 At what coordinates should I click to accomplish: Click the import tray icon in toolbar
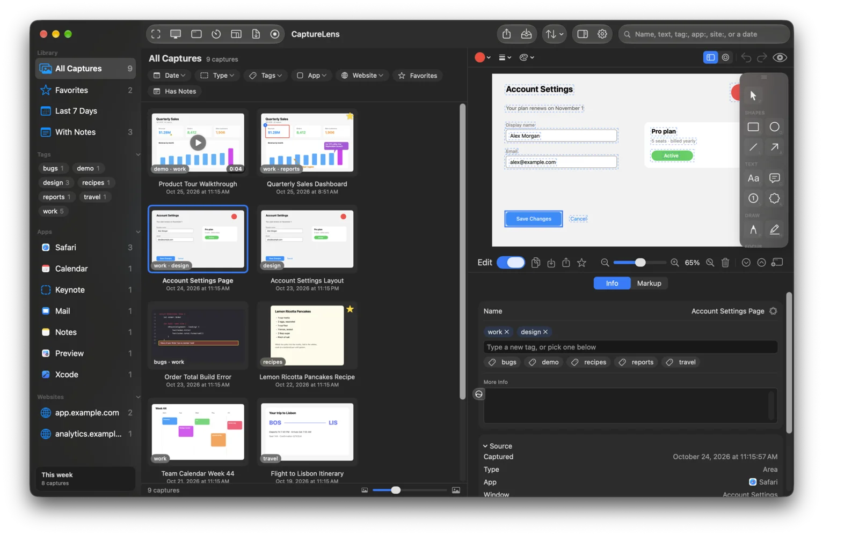[526, 34]
